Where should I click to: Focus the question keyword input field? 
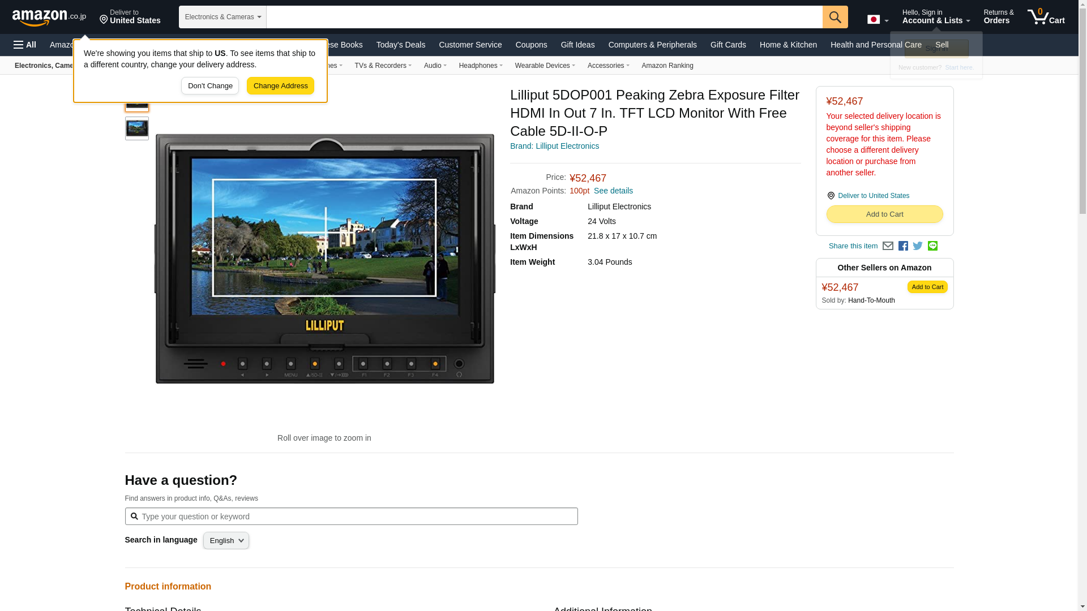pyautogui.click(x=351, y=517)
